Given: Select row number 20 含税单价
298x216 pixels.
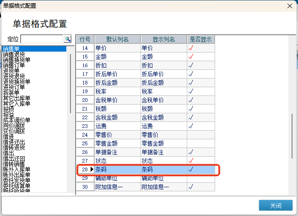Looking at the screenshot, I should pyautogui.click(x=84, y=100).
